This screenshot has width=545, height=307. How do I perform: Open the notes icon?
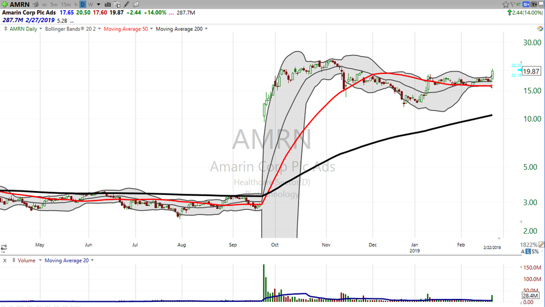coord(136,5)
